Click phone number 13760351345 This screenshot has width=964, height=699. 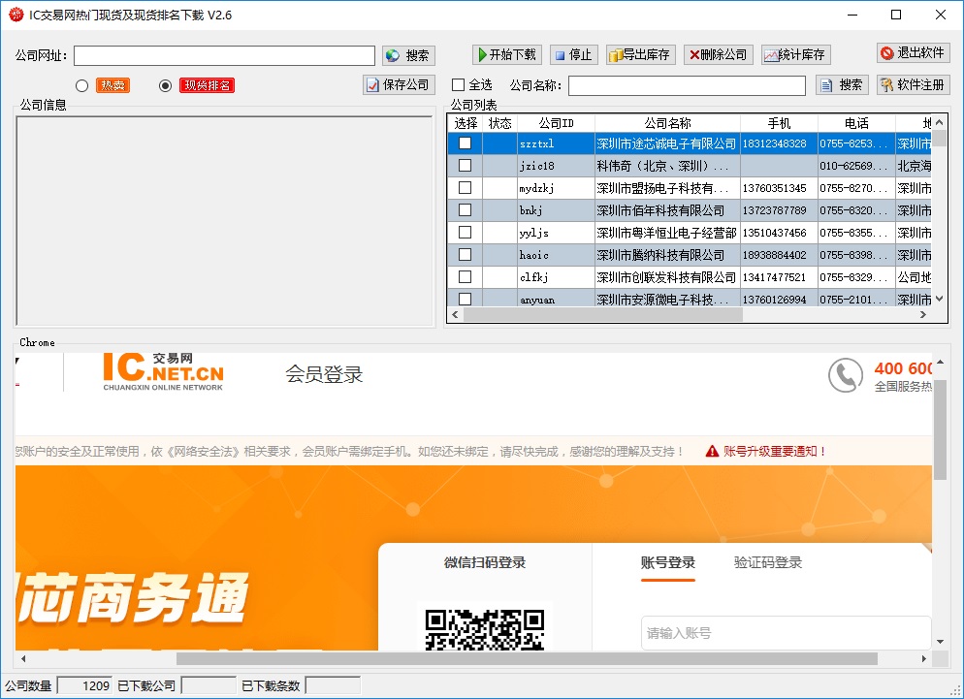(774, 187)
